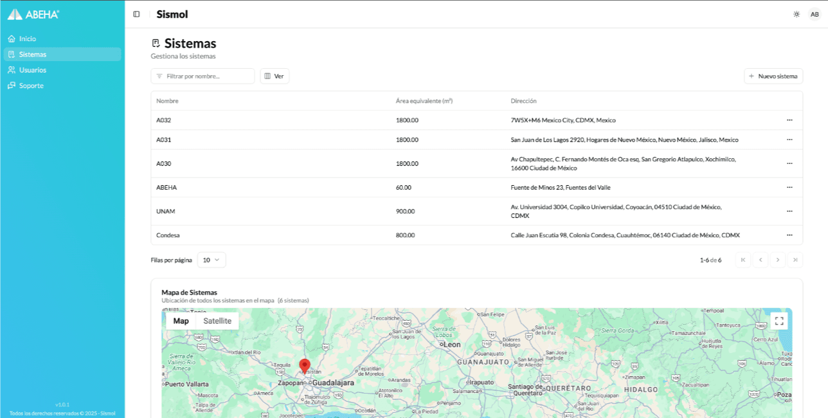Go to Inicio in the sidebar
828x418 pixels.
pos(28,39)
